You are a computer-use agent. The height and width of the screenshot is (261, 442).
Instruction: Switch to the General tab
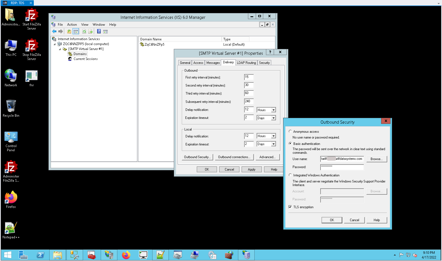point(185,63)
